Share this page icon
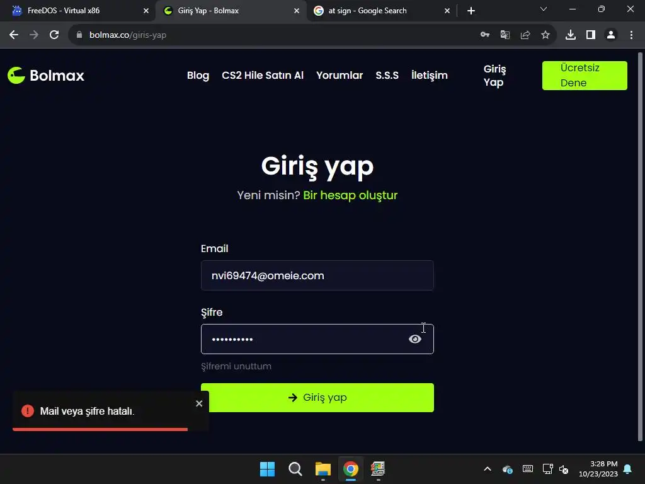 pyautogui.click(x=525, y=35)
